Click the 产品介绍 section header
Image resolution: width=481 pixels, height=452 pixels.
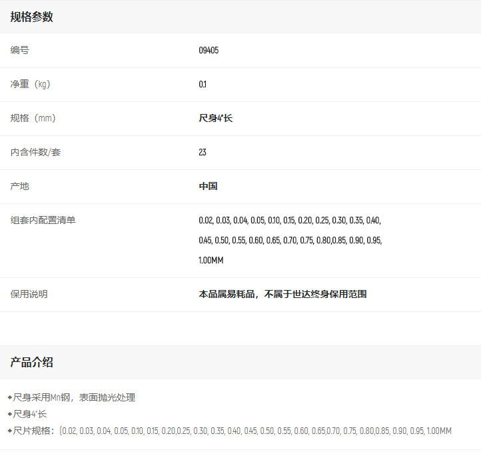(31, 363)
